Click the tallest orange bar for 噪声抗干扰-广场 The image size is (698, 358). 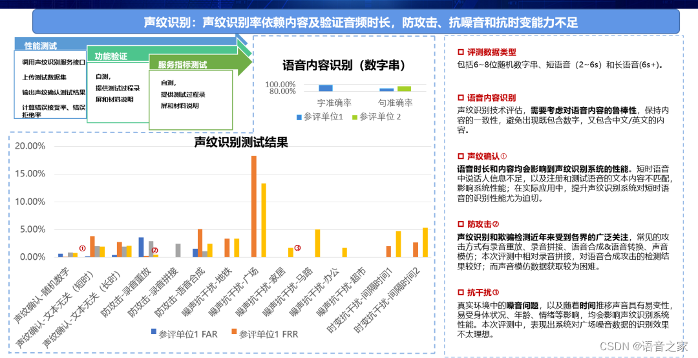click(254, 206)
